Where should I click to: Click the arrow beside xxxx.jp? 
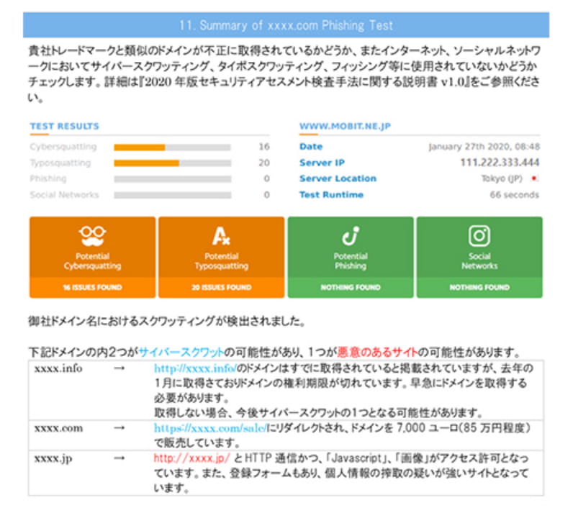119,458
